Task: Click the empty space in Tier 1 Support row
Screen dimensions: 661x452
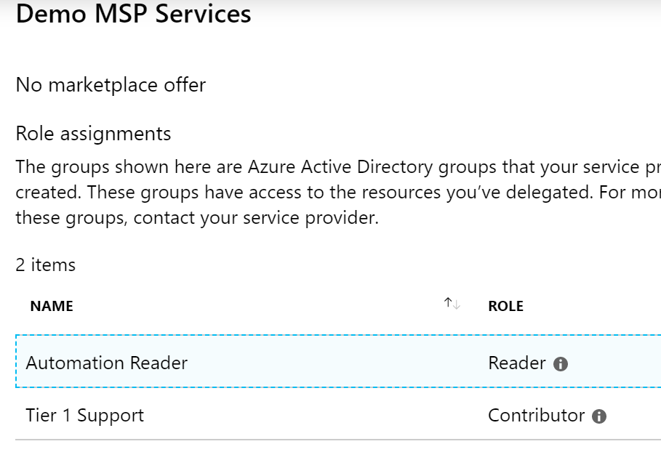Action: [x=316, y=415]
